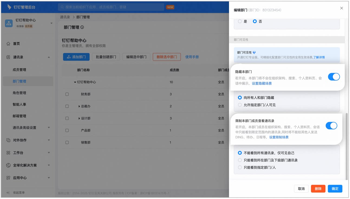
Task: Click the 收起菜单 collapse menu icon
Action: 8,193
